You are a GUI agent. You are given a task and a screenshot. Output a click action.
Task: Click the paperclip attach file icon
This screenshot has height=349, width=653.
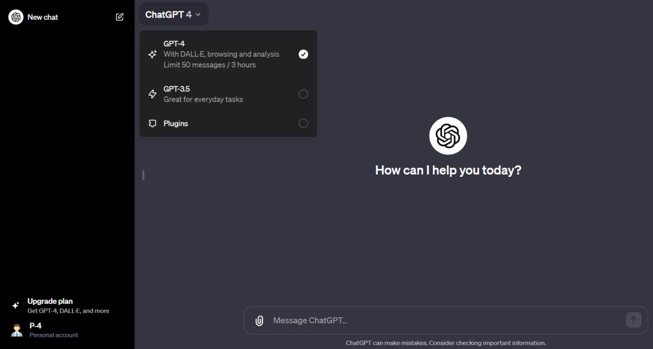259,320
